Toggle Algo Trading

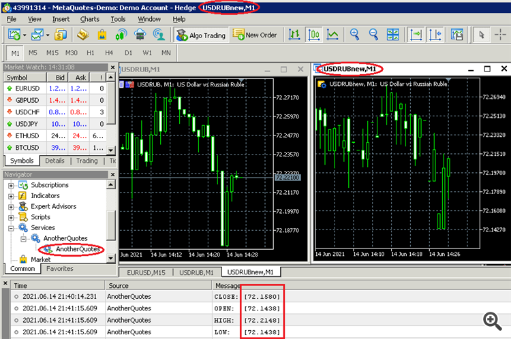pyautogui.click(x=201, y=35)
